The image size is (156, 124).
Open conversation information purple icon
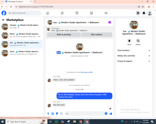click(110, 22)
